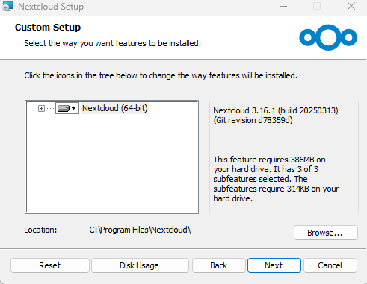
Task: Open the hard drive install-mode dropdown
Action: 67,108
